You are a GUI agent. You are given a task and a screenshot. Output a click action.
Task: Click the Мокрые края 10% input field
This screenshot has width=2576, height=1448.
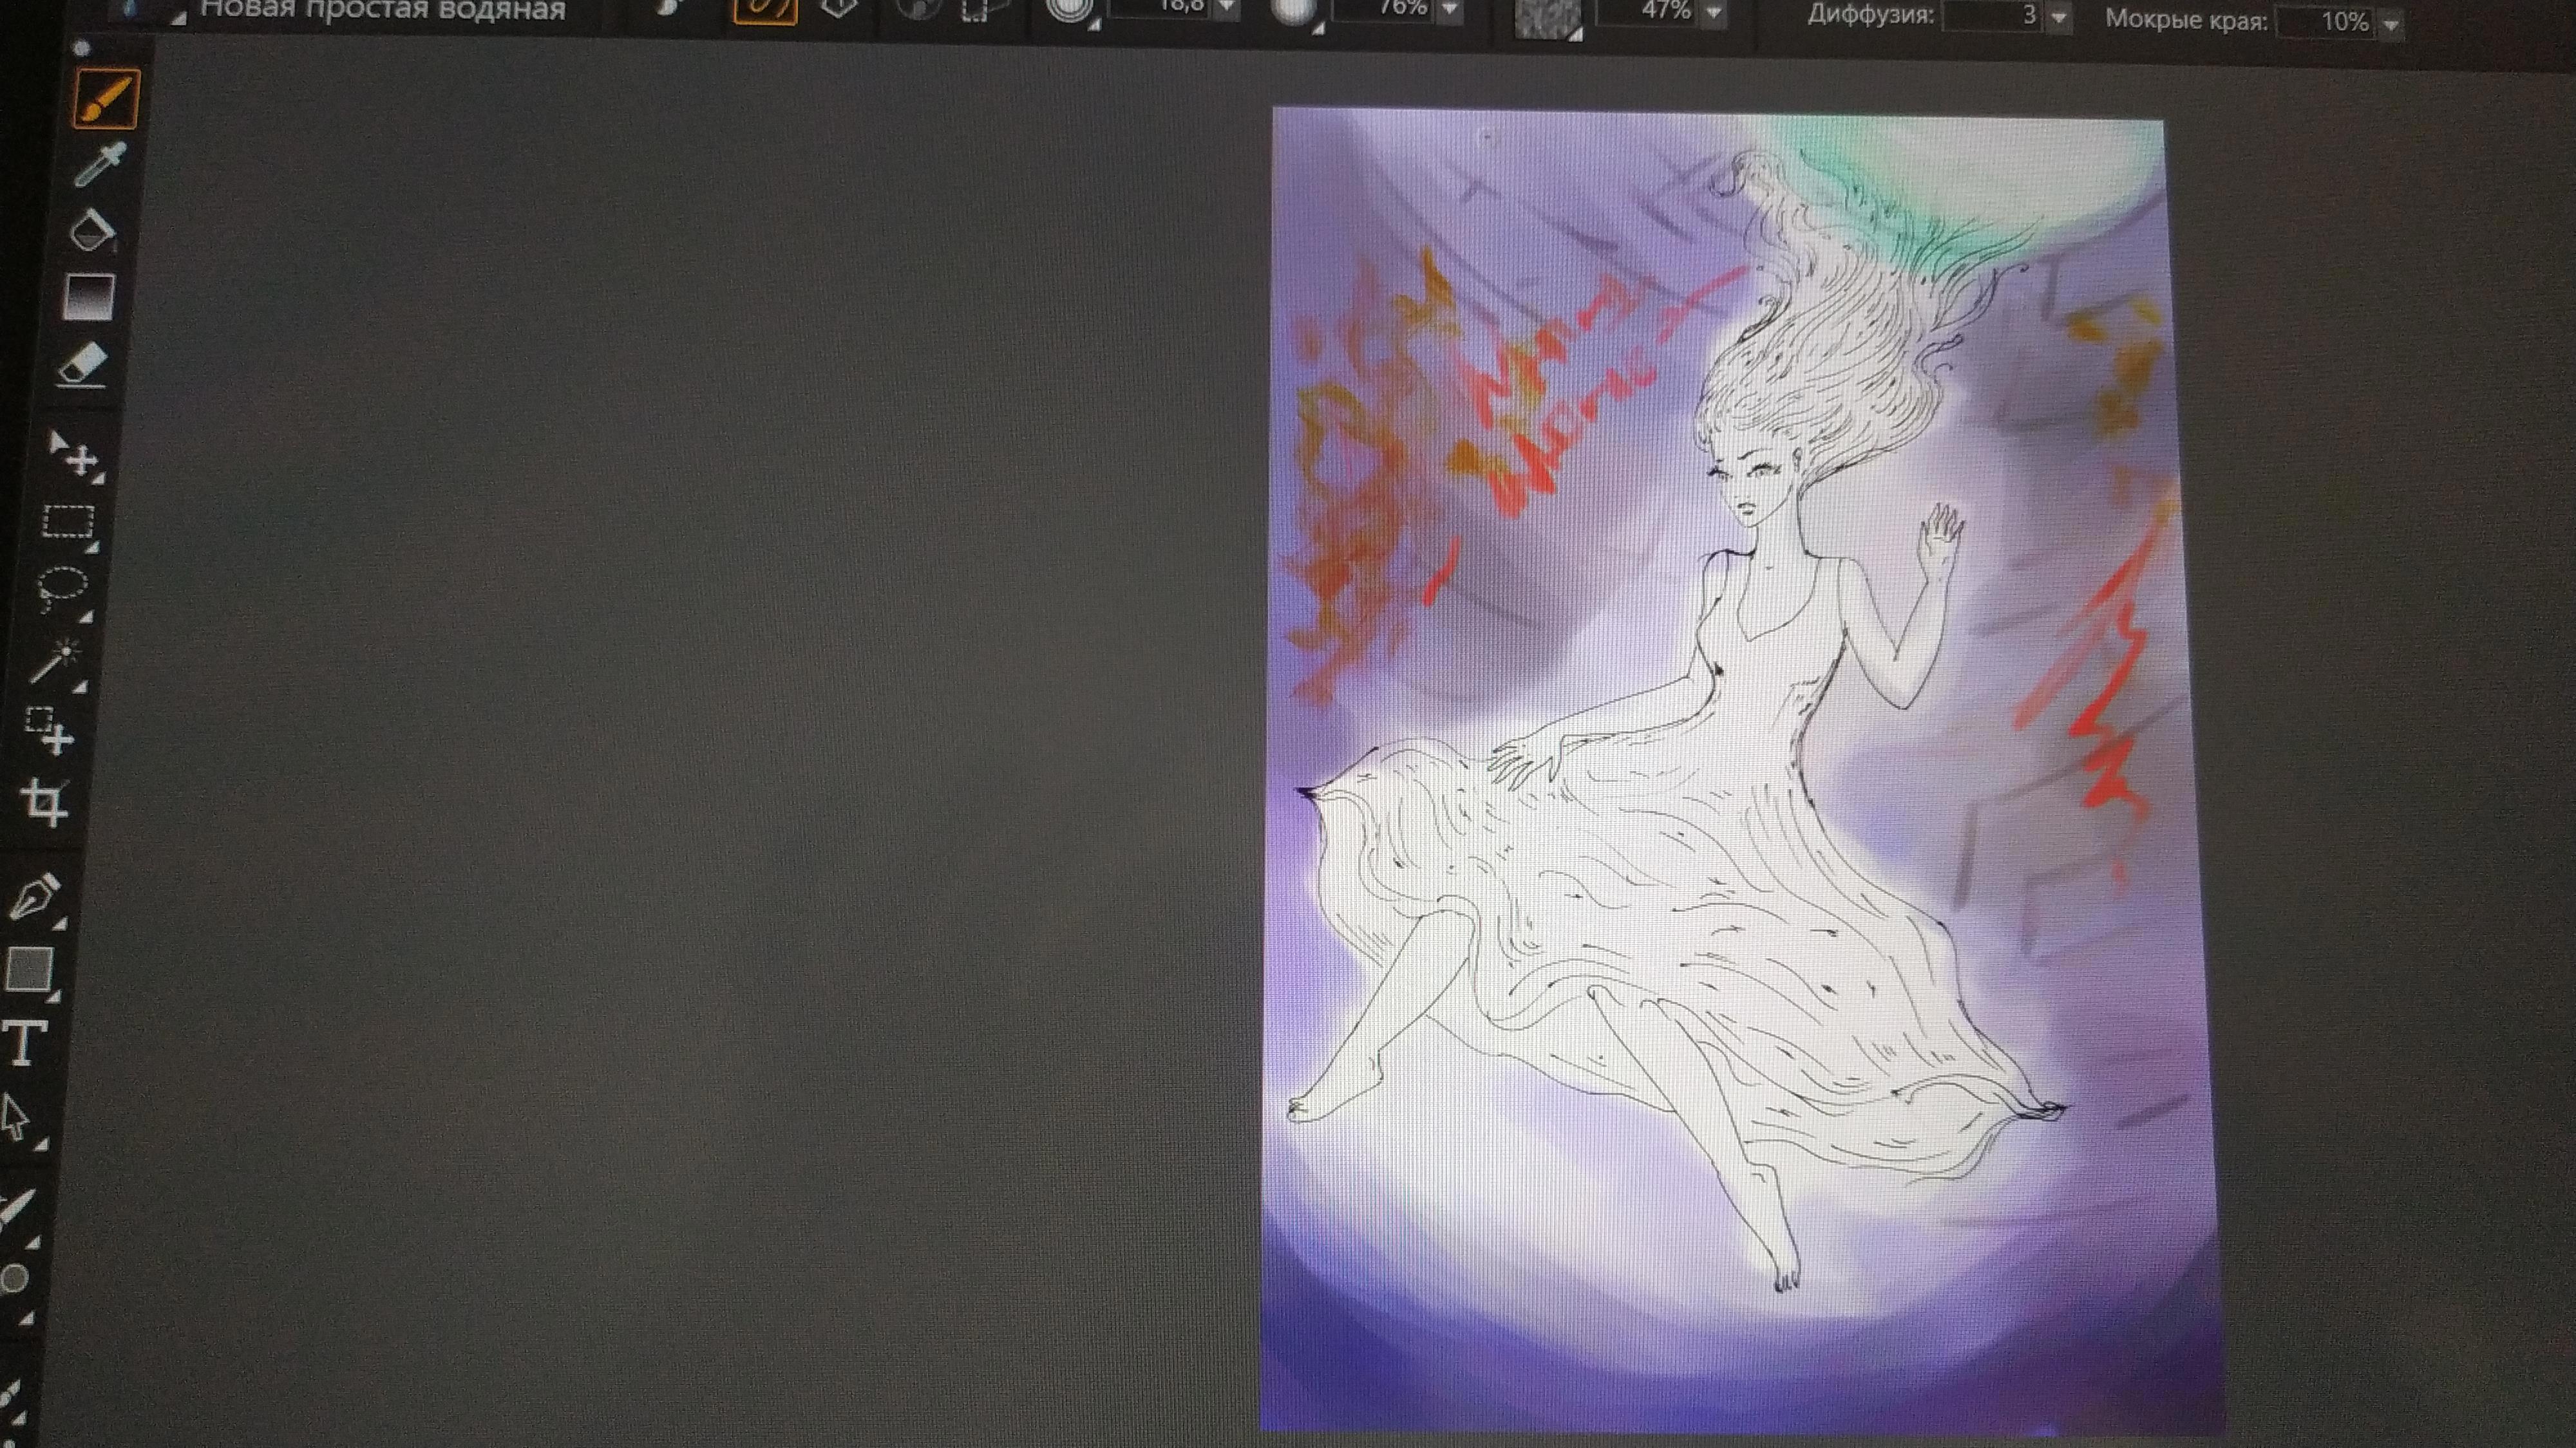2326,22
